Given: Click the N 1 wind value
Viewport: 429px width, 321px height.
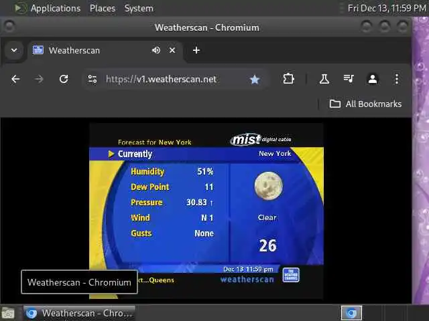Looking at the screenshot, I should 207,218.
